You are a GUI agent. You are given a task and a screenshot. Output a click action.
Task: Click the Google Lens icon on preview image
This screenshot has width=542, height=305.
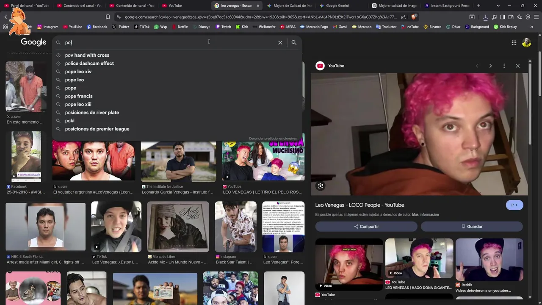[x=320, y=186]
